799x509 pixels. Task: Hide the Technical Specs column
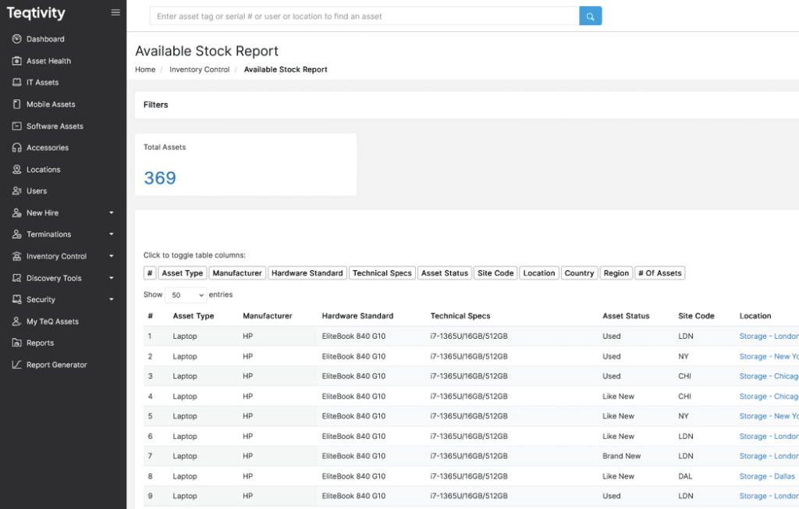[382, 273]
